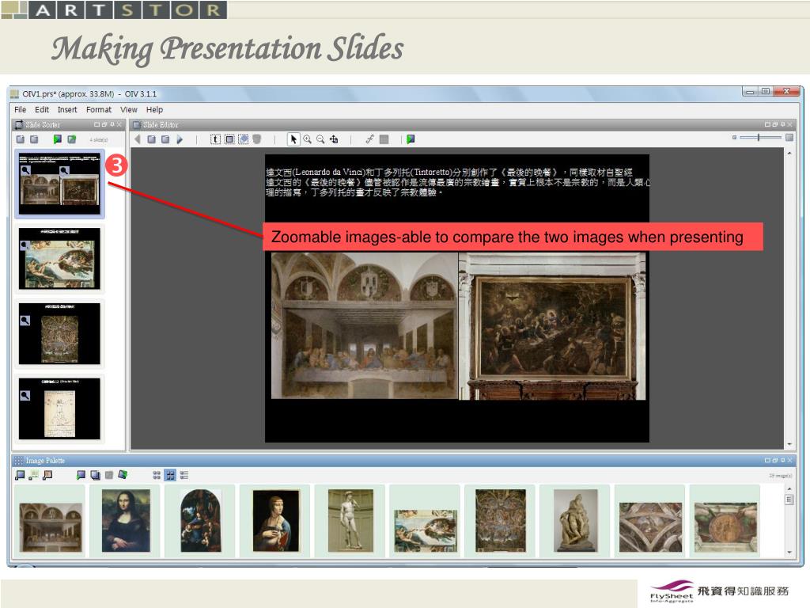The width and height of the screenshot is (810, 608).
Task: Click slide icon before next arrow in editor
Action: coord(165,139)
